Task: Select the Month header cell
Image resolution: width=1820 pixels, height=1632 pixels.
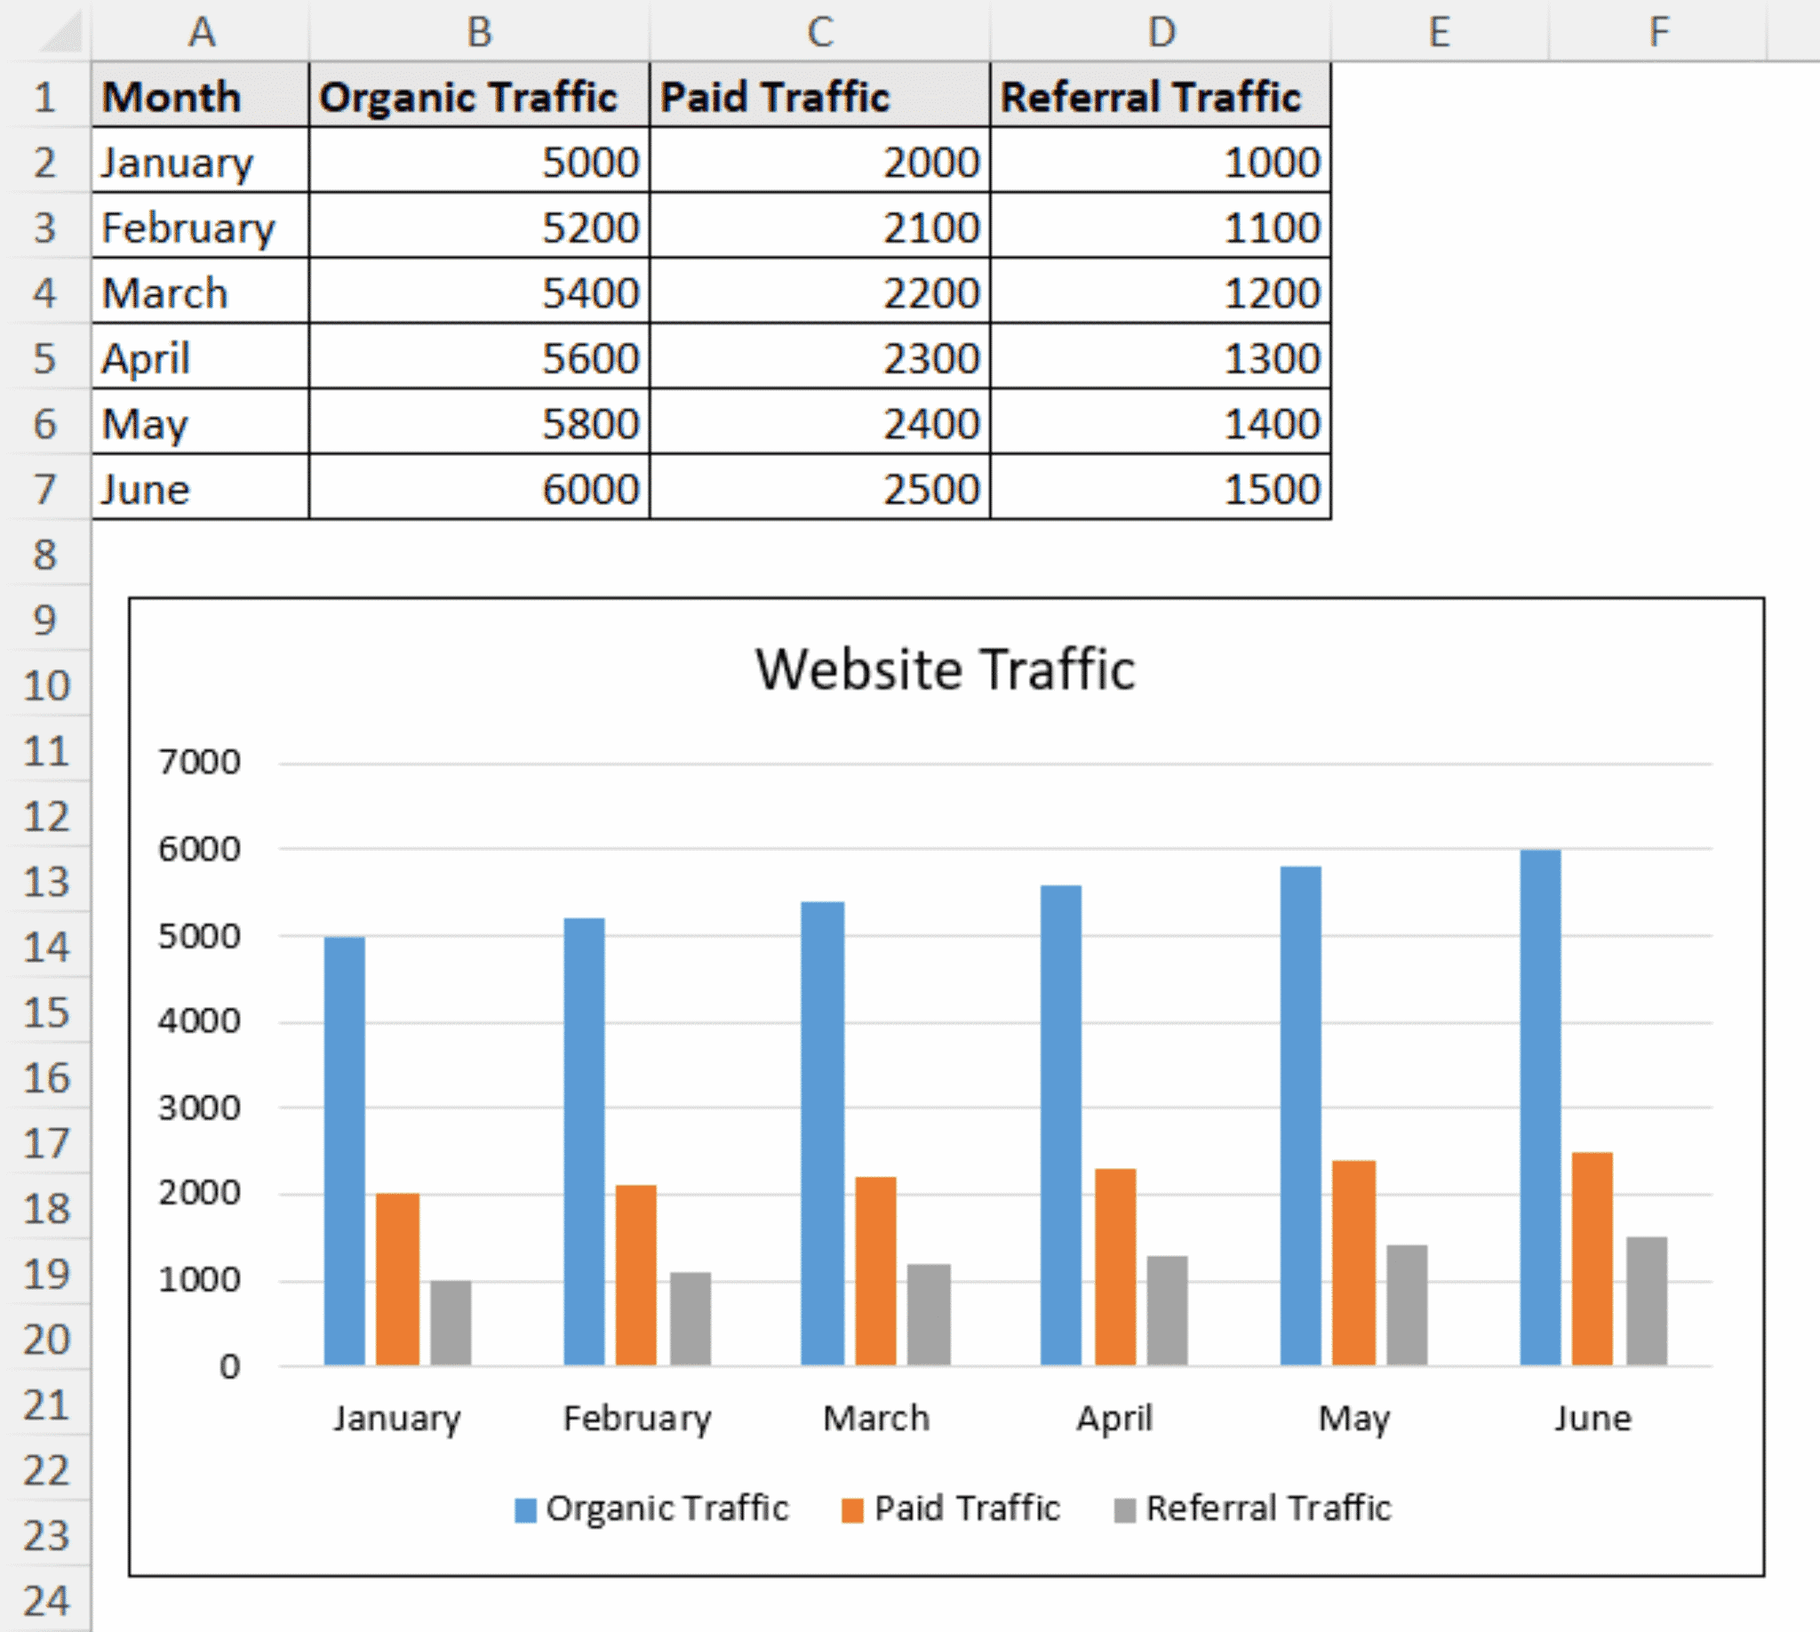Action: pos(199,96)
